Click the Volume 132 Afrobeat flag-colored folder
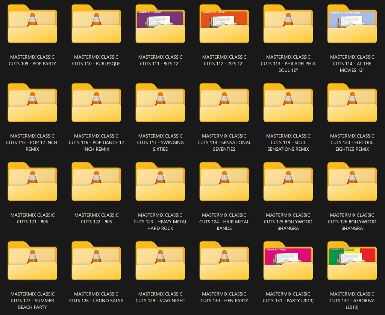 point(352,261)
